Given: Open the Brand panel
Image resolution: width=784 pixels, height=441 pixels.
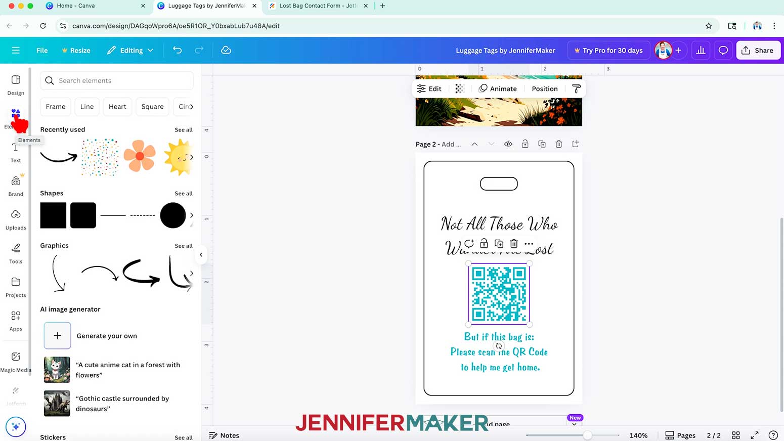Looking at the screenshot, I should [16, 186].
